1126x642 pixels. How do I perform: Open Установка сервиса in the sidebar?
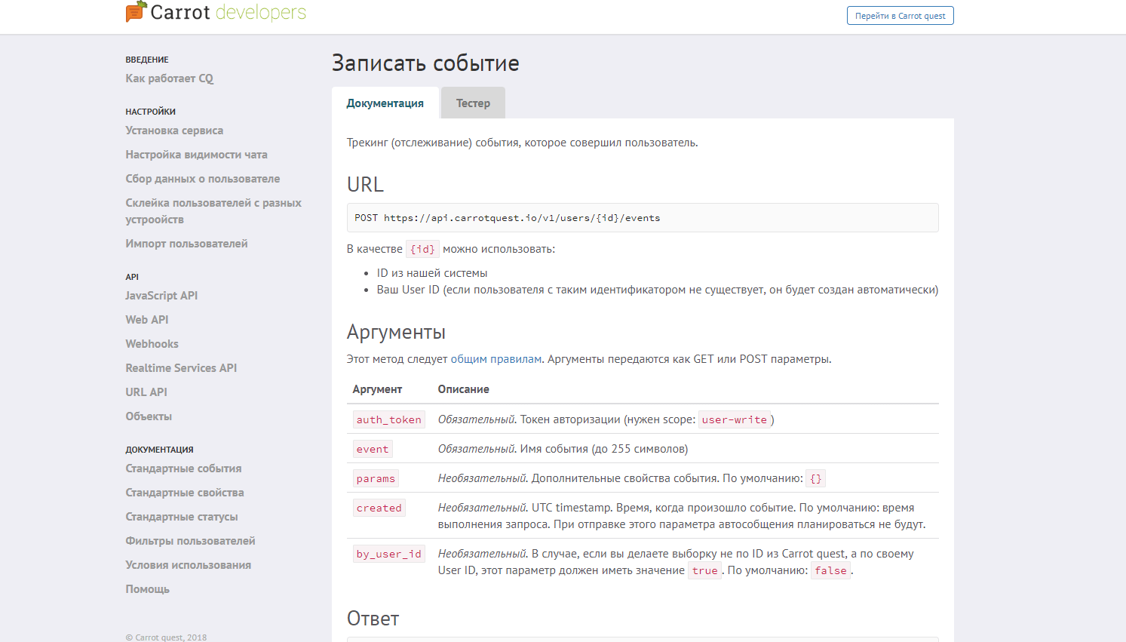point(174,131)
